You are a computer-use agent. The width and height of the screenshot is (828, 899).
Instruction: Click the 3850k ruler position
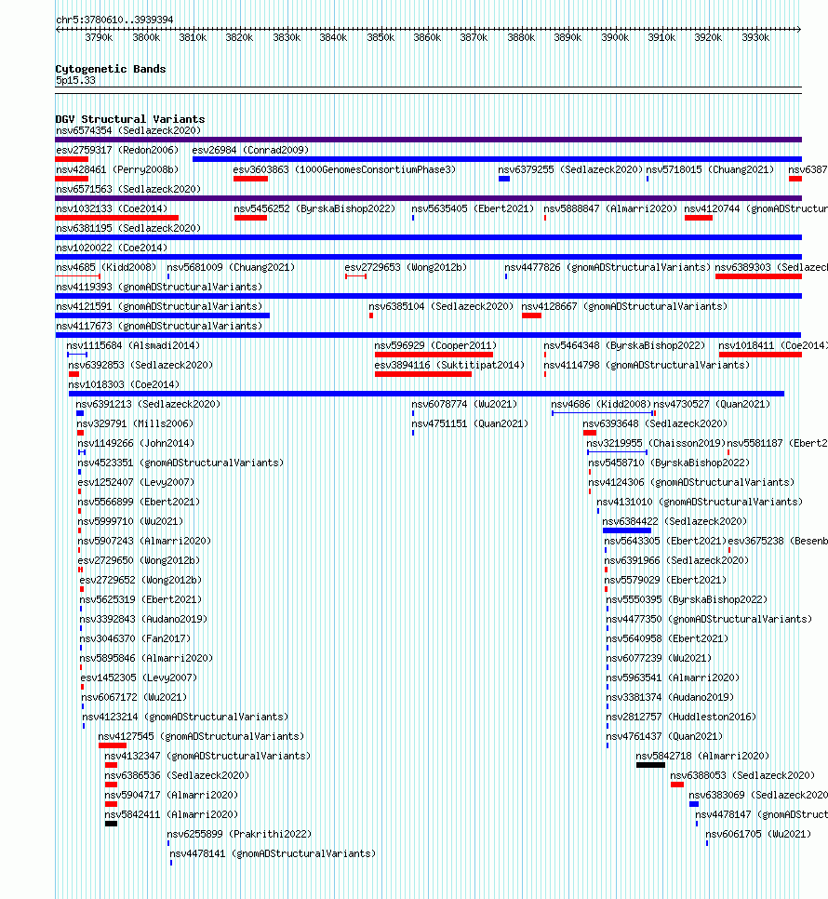[381, 37]
